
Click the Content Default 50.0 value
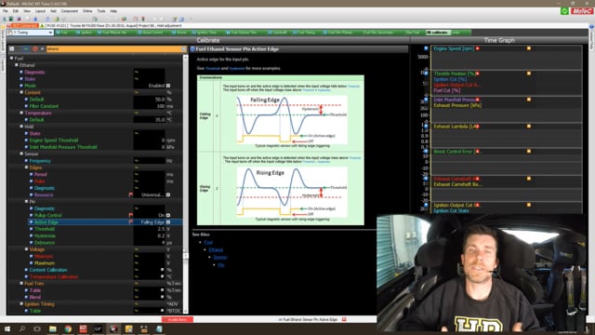(160, 100)
